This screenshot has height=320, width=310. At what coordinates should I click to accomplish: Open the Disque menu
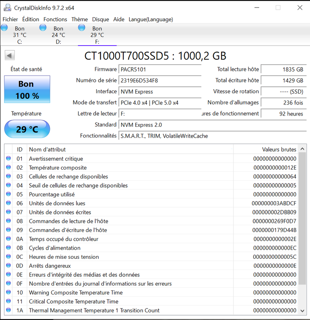[x=100, y=19]
